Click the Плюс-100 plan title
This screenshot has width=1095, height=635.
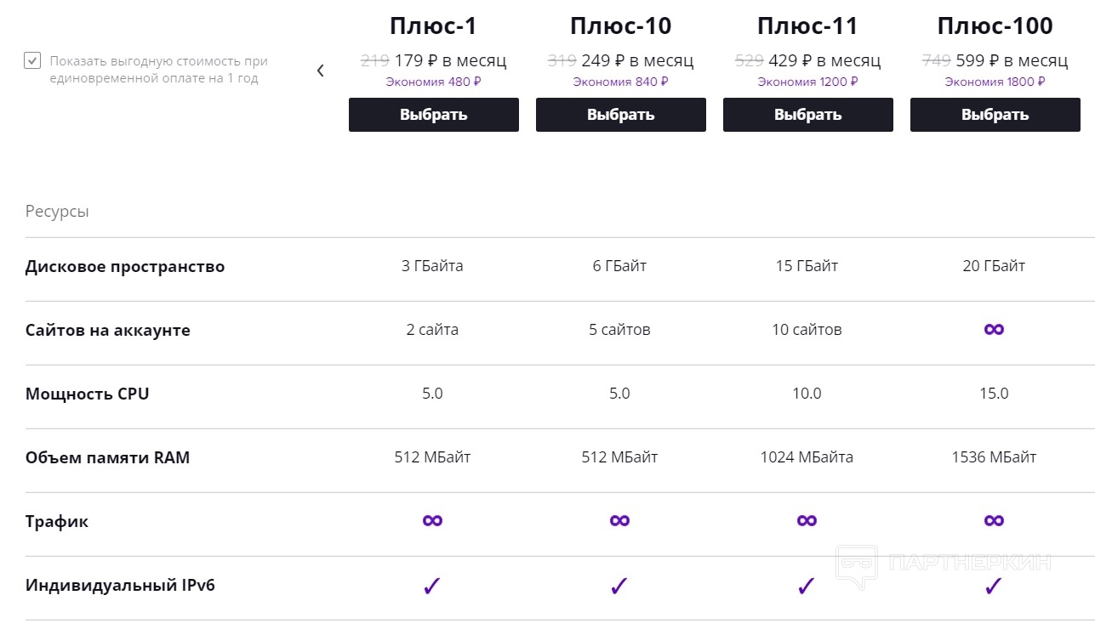pyautogui.click(x=995, y=26)
